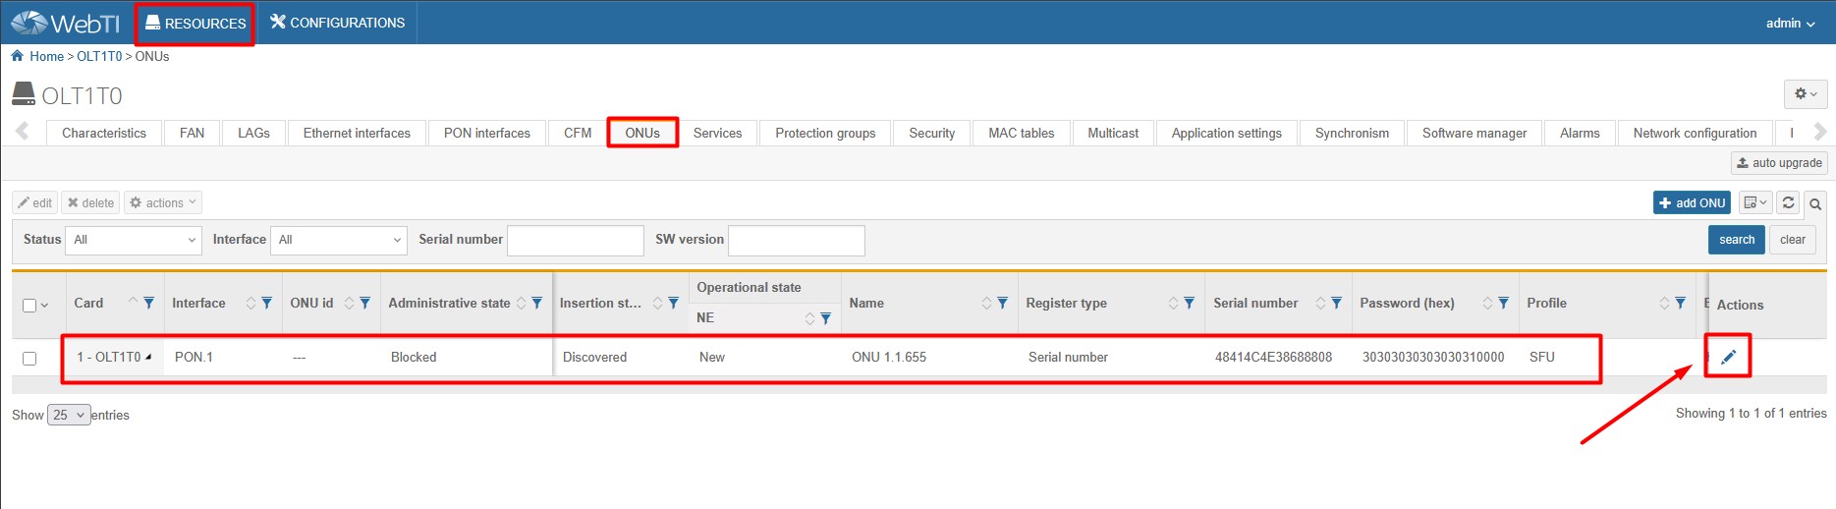Click the Serial number column filter icon
The width and height of the screenshot is (1836, 509).
coord(1336,303)
